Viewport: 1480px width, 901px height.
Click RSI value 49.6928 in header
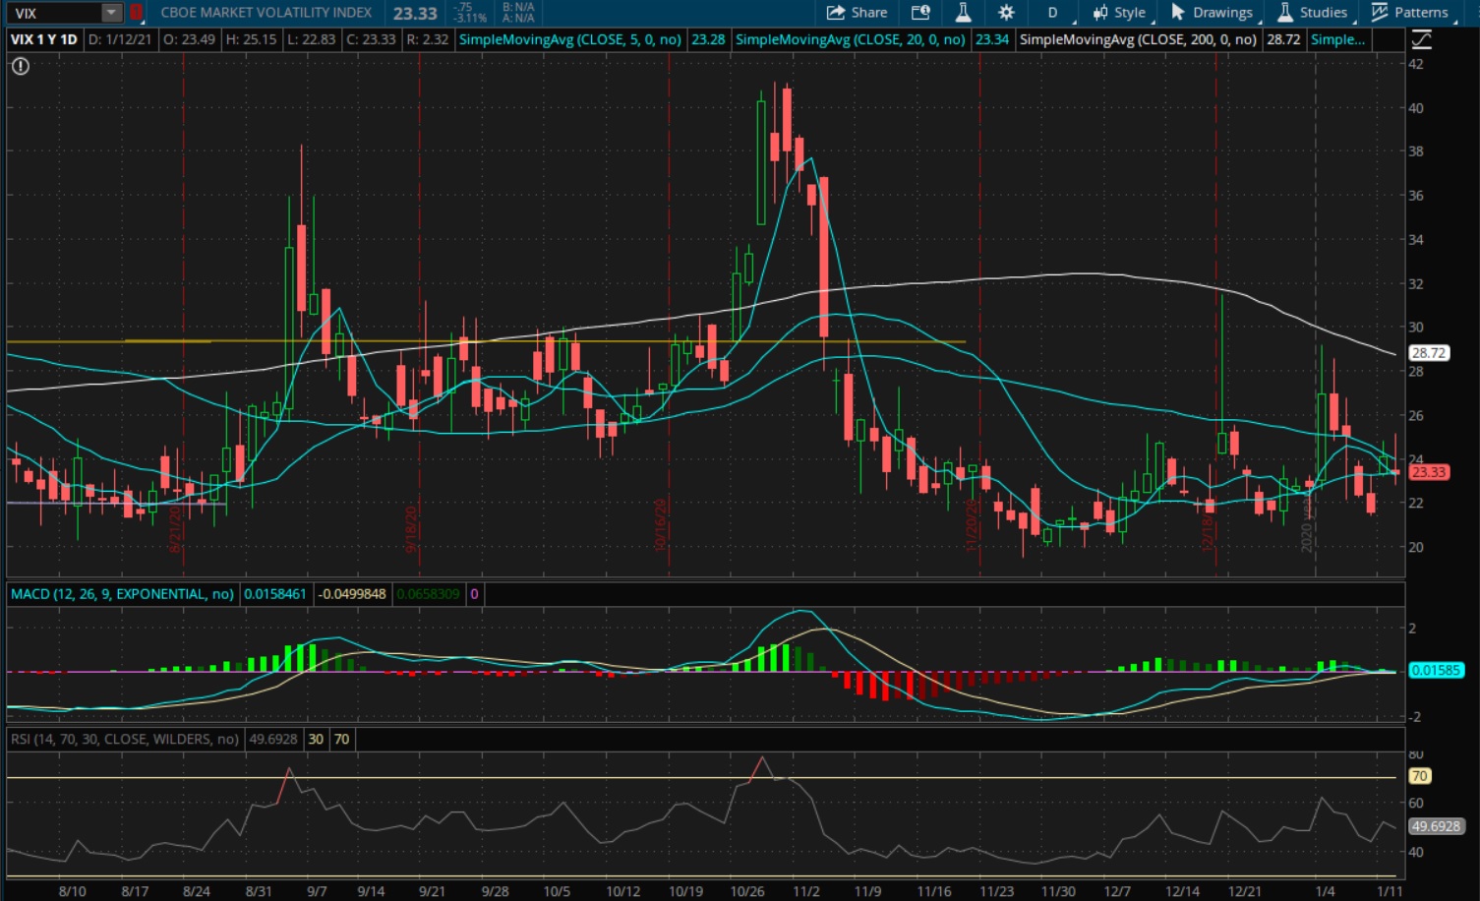coord(273,739)
